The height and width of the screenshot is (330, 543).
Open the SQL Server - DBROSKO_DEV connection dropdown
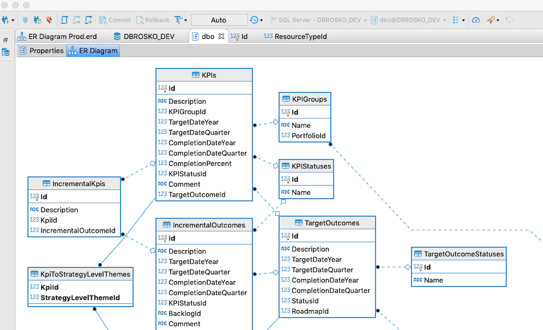point(365,19)
